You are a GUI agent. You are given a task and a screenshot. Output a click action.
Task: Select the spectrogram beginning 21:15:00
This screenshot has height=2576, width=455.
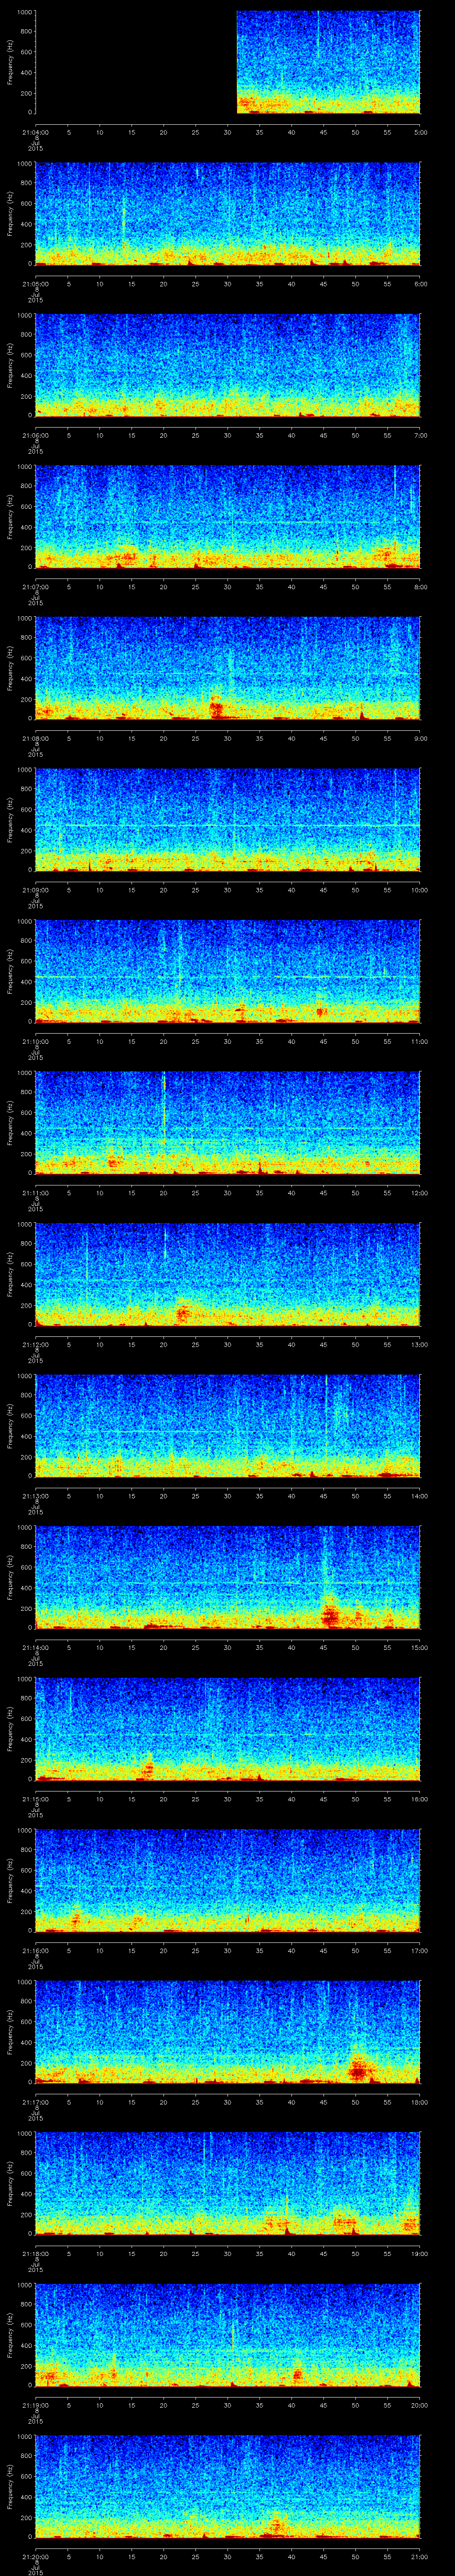click(228, 1728)
